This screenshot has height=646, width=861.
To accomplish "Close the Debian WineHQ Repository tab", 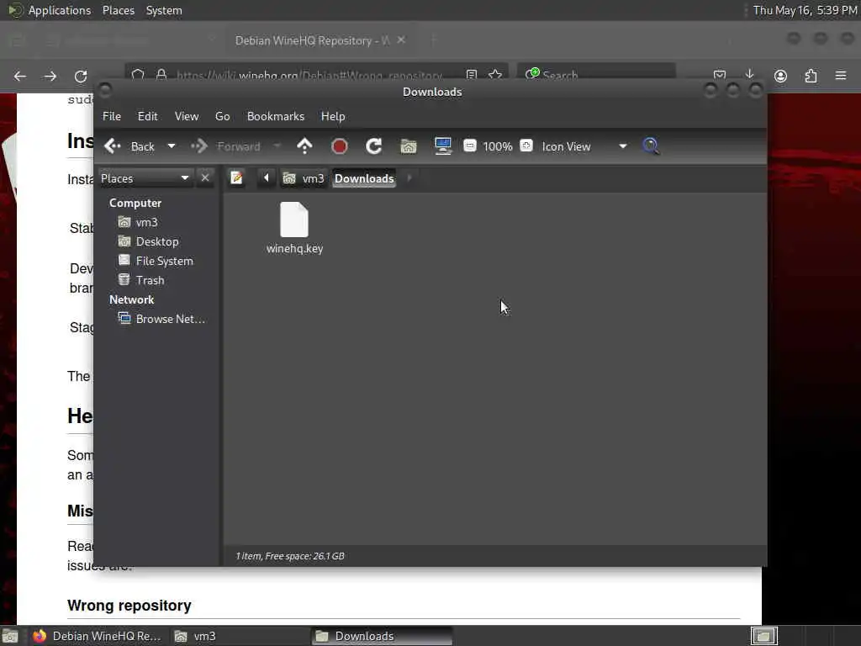I will 401,40.
